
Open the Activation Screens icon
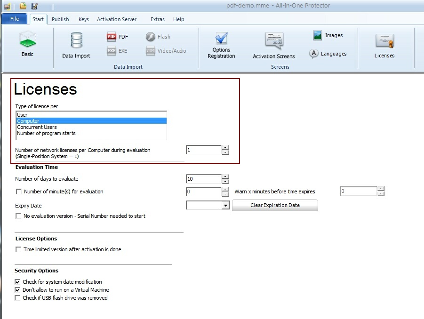(x=273, y=41)
